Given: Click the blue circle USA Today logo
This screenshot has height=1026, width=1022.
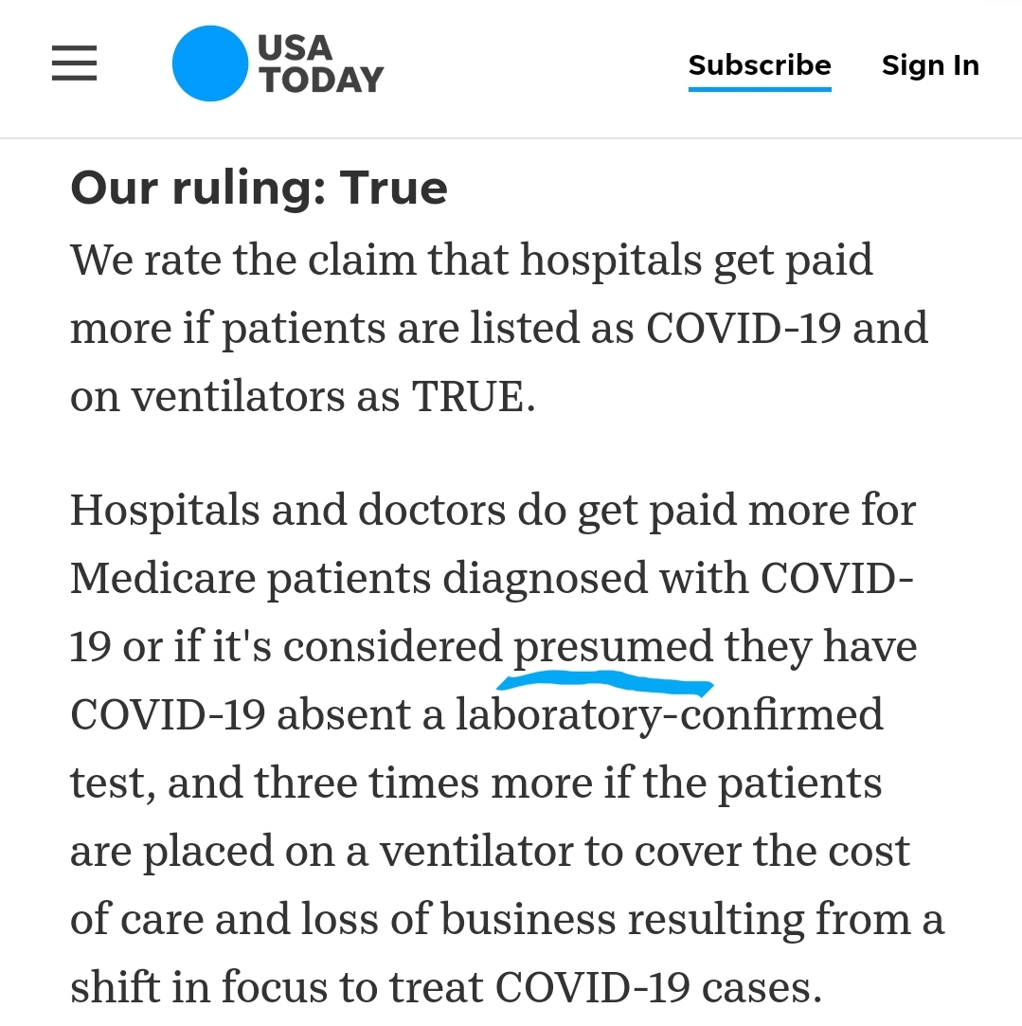Looking at the screenshot, I should 210,63.
